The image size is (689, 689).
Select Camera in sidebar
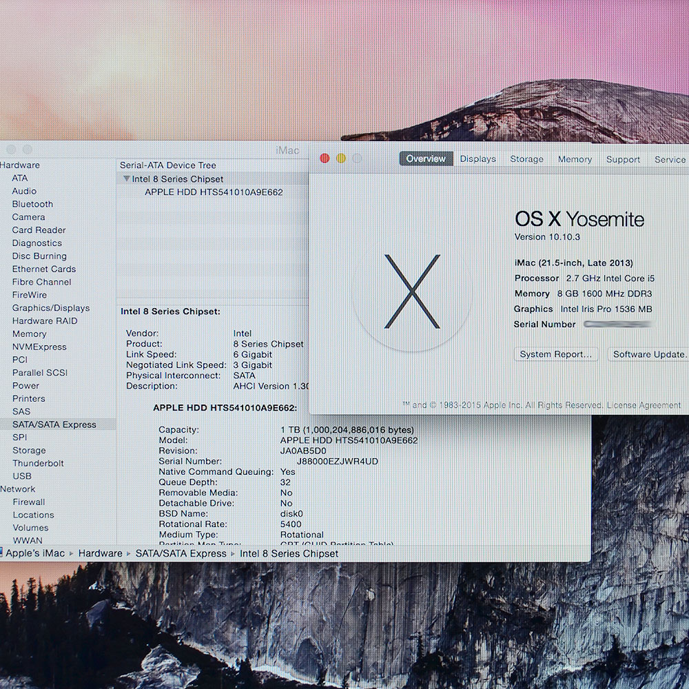[28, 217]
